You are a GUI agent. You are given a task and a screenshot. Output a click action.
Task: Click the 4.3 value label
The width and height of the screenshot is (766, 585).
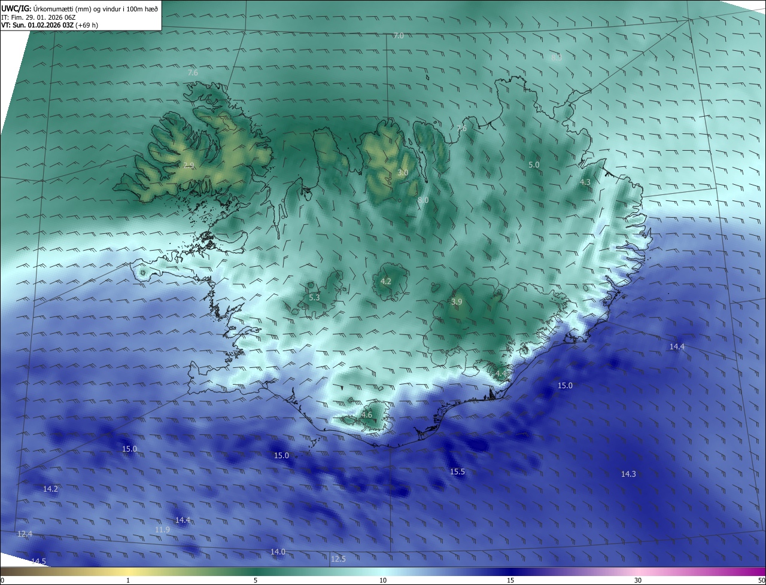tap(585, 182)
